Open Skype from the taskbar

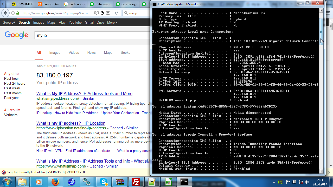104,182
